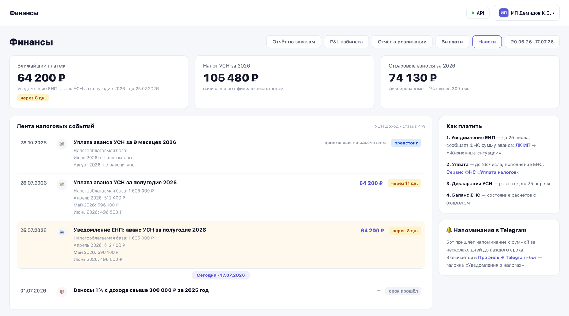This screenshot has height=316, width=569.
Task: Select the Выплаты tab
Action: pyautogui.click(x=452, y=42)
